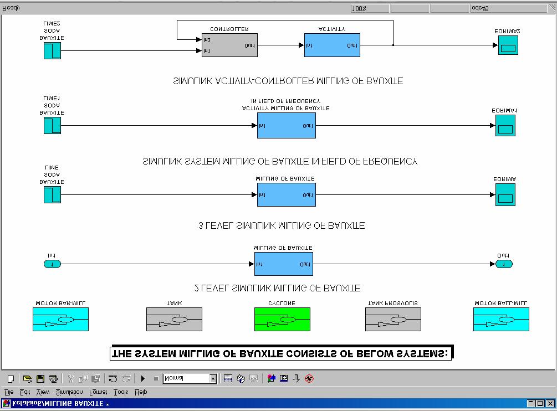Start the simulation with the play button
The image size is (557, 411).
pyautogui.click(x=143, y=379)
